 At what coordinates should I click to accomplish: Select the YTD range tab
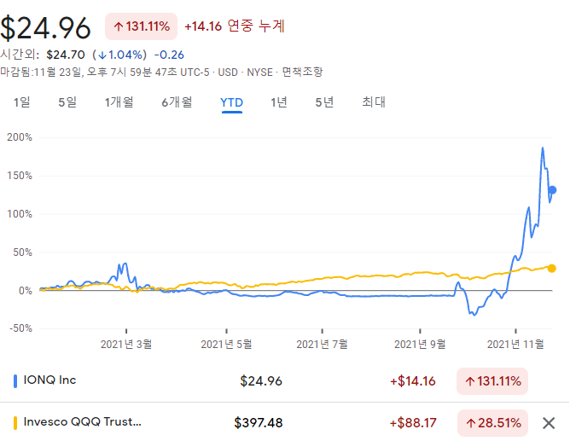click(x=232, y=102)
